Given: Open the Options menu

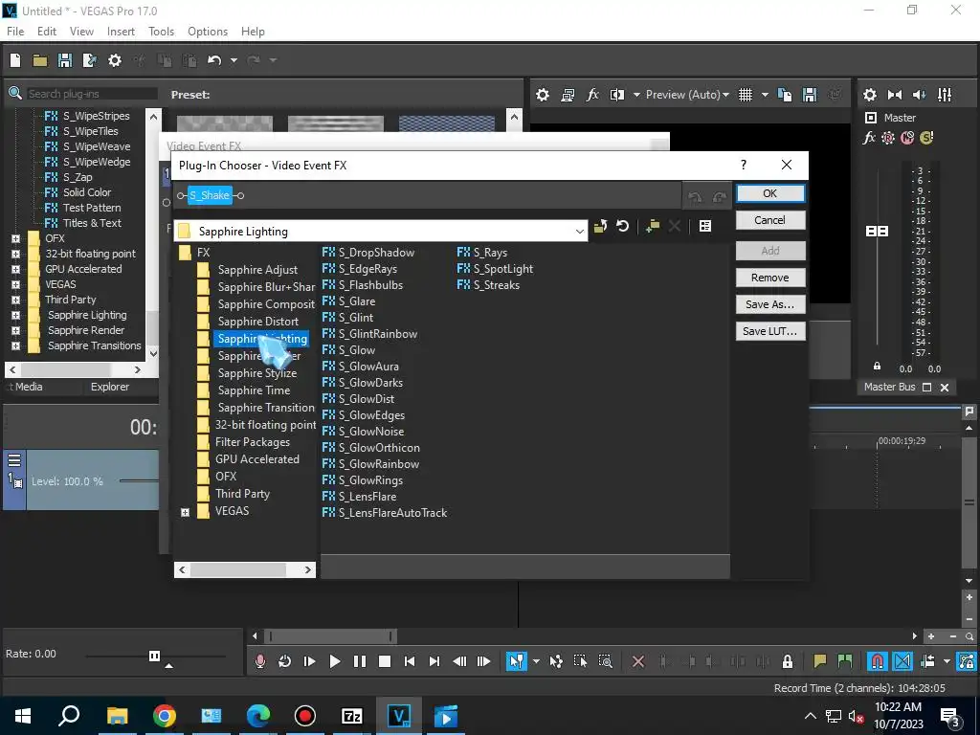Looking at the screenshot, I should tap(208, 32).
